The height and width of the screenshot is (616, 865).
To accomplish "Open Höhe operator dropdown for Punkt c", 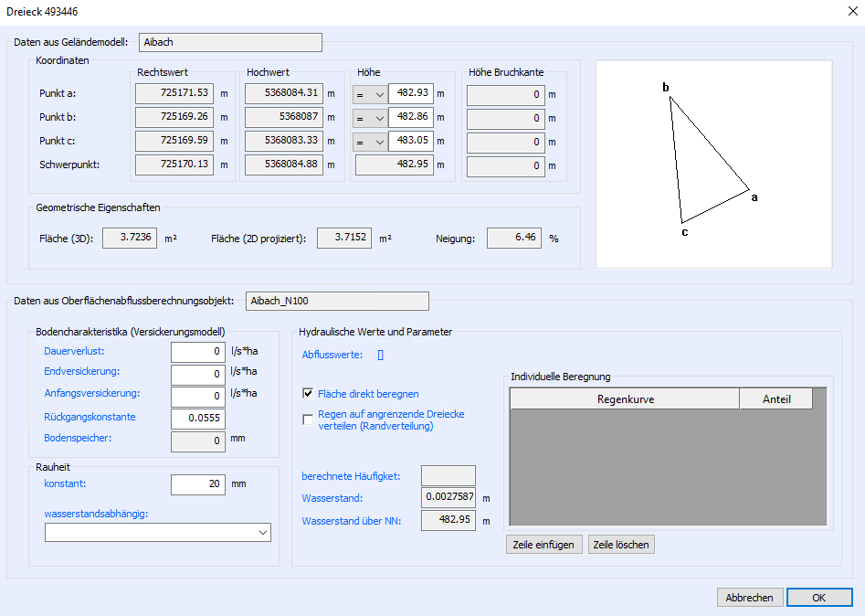I will tap(370, 142).
